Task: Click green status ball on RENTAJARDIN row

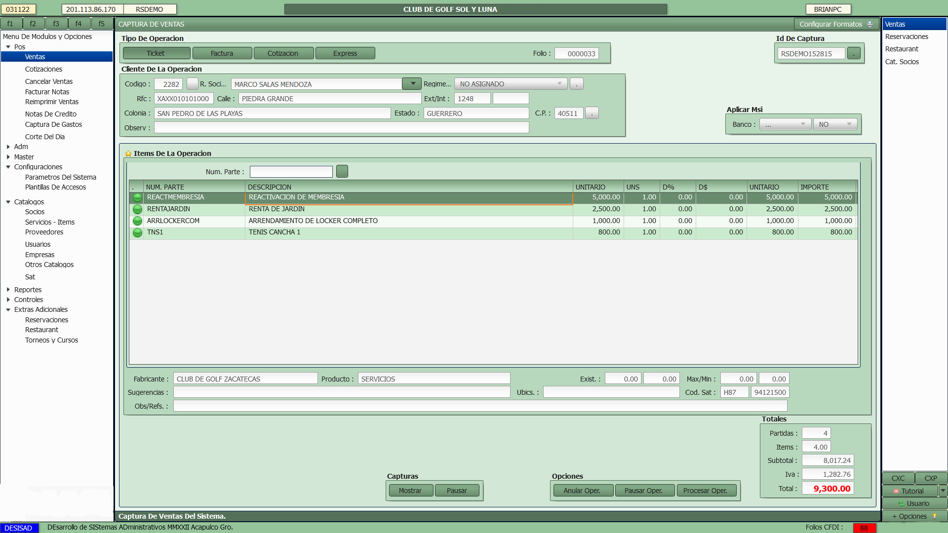Action: tap(137, 209)
